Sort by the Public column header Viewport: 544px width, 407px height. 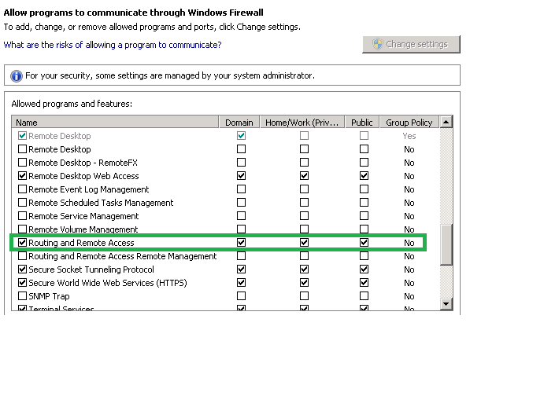(x=362, y=123)
